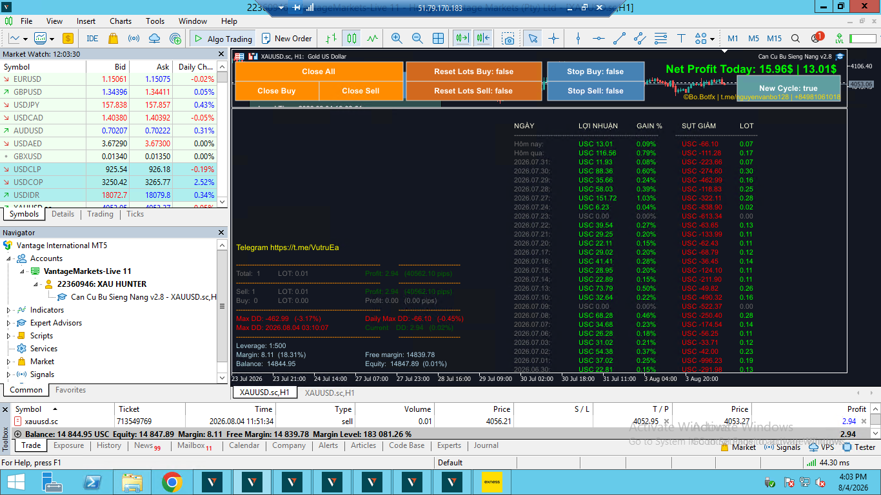Tile chart windows with the grid icon
Image resolution: width=881 pixels, height=495 pixels.
tap(438, 39)
